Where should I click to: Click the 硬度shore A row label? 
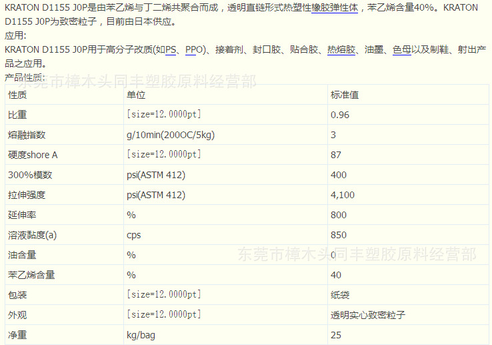pos(33,155)
